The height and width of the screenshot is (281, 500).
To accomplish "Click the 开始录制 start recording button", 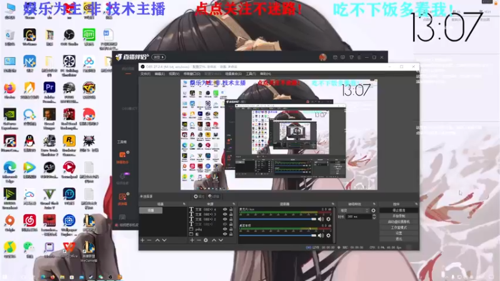I will point(399,216).
